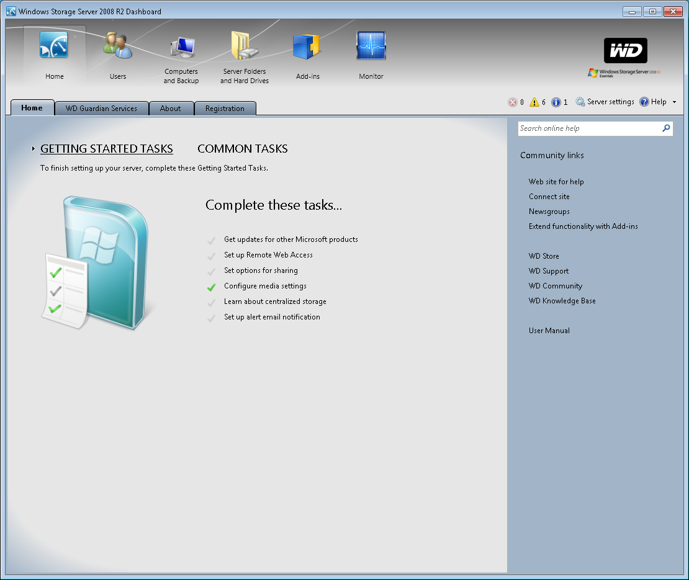View warning alerts yellow triangle icon
Image resolution: width=689 pixels, height=580 pixels.
point(534,102)
